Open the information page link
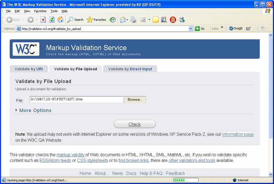The height and width of the screenshot is (184, 274). 238,134
